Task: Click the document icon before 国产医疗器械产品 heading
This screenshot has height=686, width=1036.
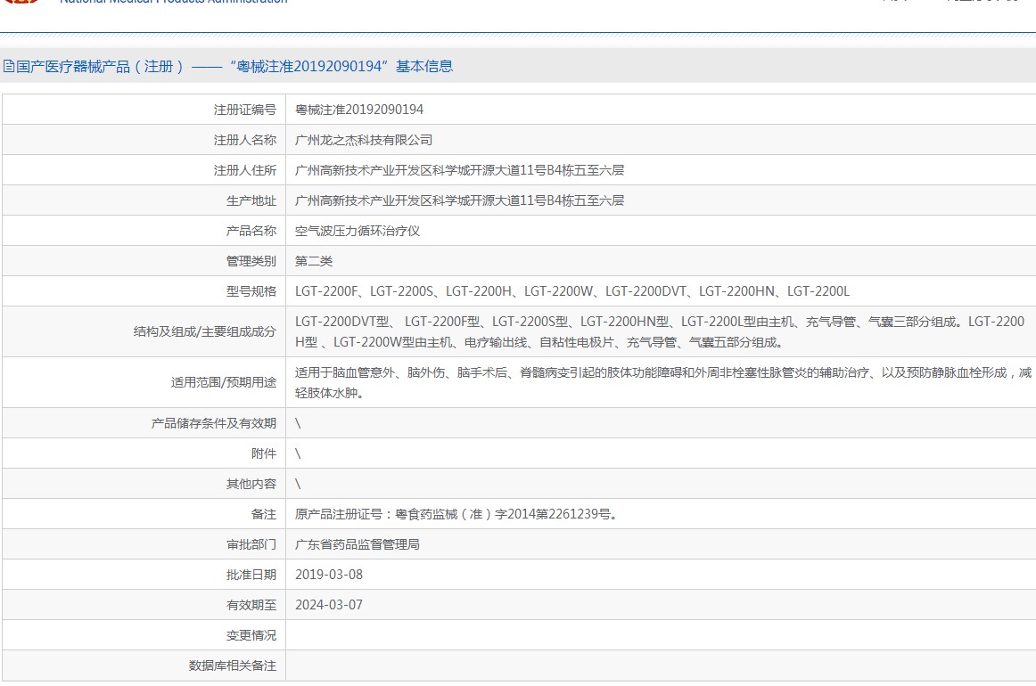Action: pyautogui.click(x=9, y=66)
